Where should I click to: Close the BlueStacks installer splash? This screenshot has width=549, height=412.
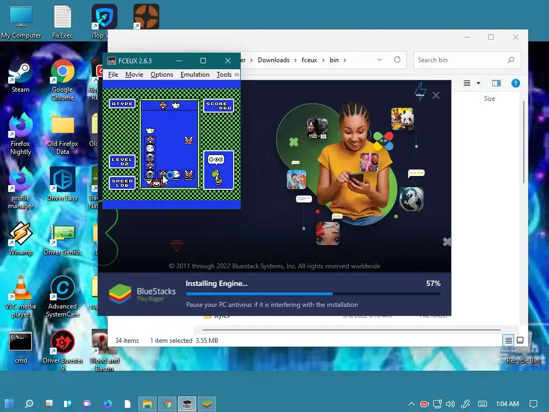(x=436, y=95)
